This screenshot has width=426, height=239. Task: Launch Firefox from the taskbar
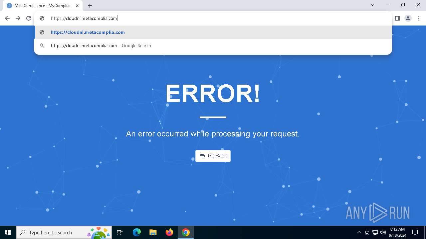pos(169,232)
